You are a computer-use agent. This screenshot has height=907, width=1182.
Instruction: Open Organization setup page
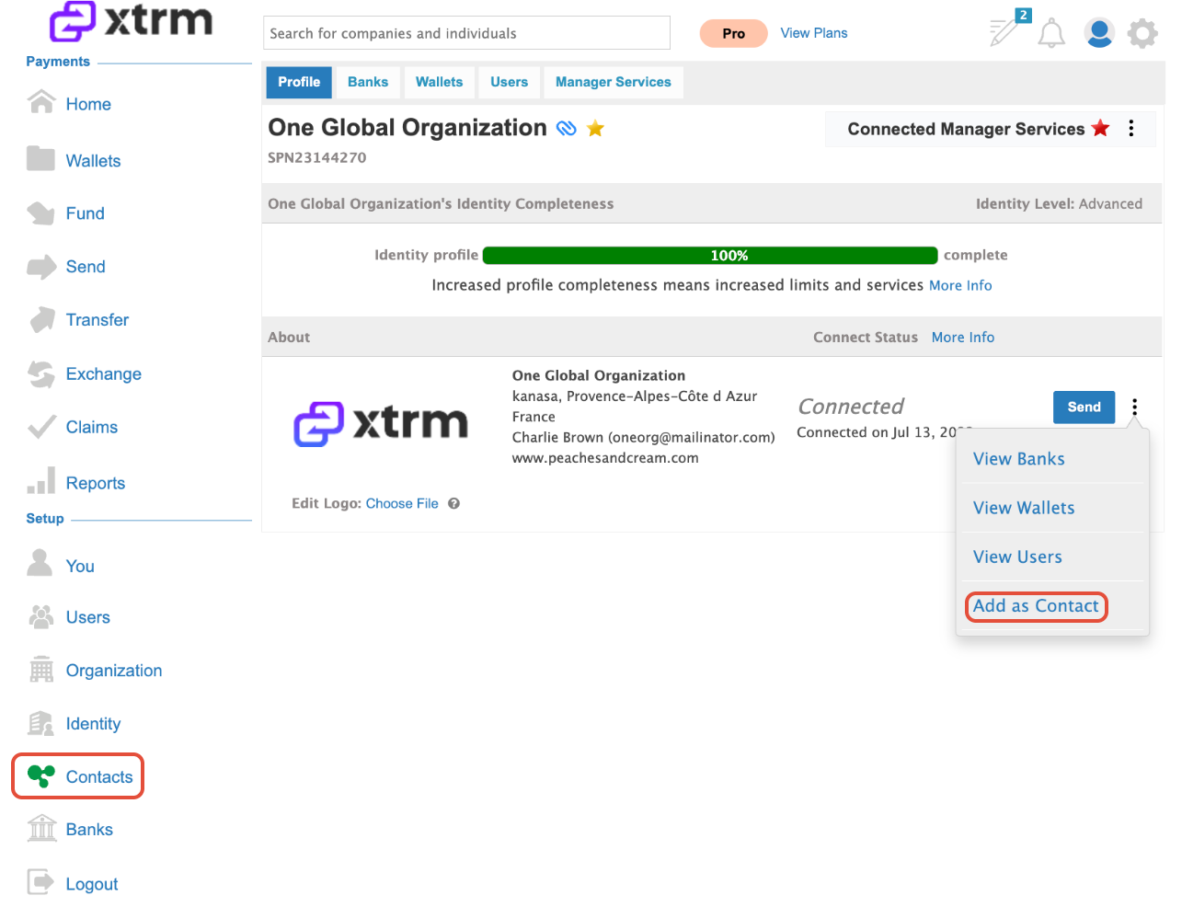click(x=114, y=671)
